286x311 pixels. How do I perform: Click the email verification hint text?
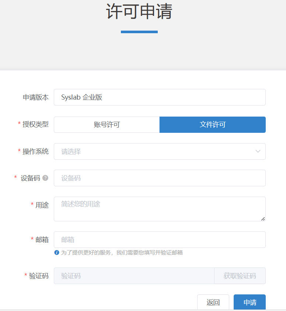pos(122,253)
